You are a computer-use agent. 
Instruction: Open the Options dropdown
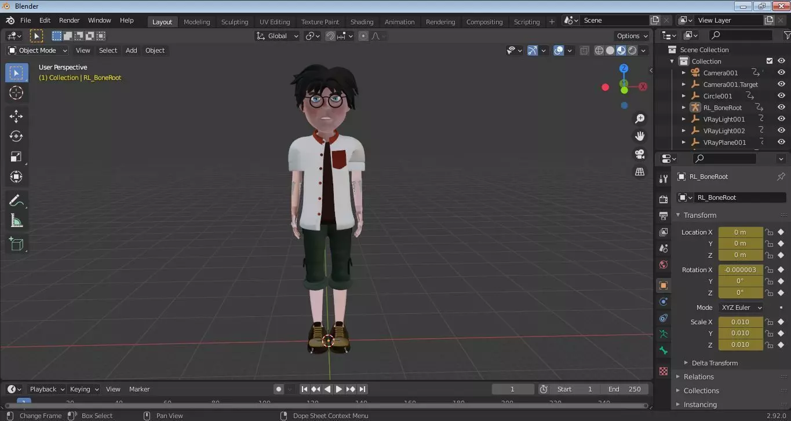(632, 36)
